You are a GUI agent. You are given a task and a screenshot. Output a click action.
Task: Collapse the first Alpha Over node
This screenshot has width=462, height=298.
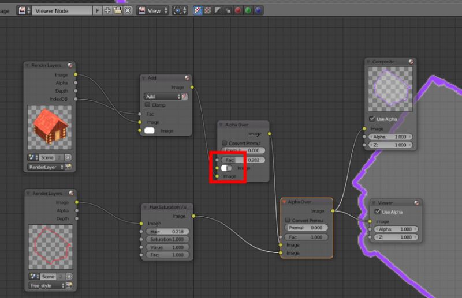[x=221, y=125]
